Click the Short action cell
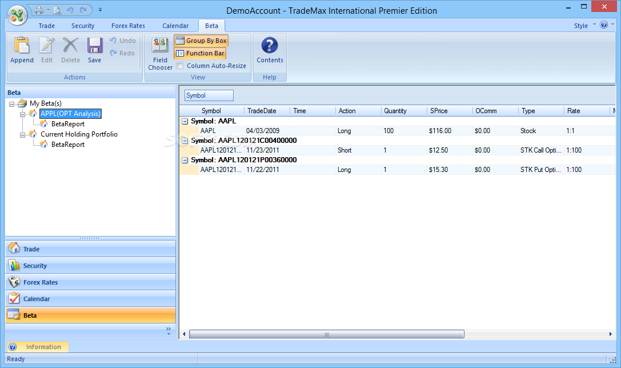The width and height of the screenshot is (621, 368). pyautogui.click(x=358, y=150)
